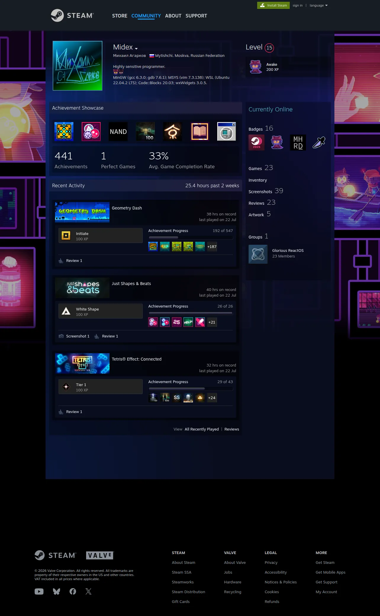
Task: Open the Midex profile avatar image
Action: pos(78,66)
